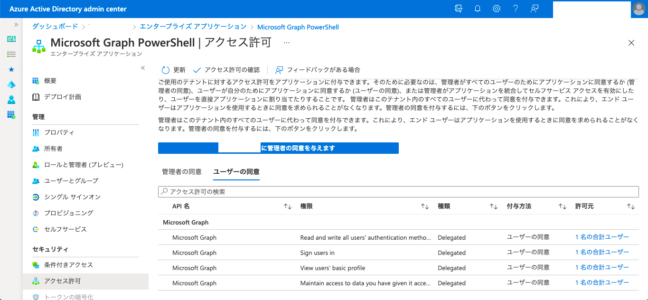Screen dimensions: 648x300
Task: Open the more options ellipsis beside title
Action: point(287,43)
